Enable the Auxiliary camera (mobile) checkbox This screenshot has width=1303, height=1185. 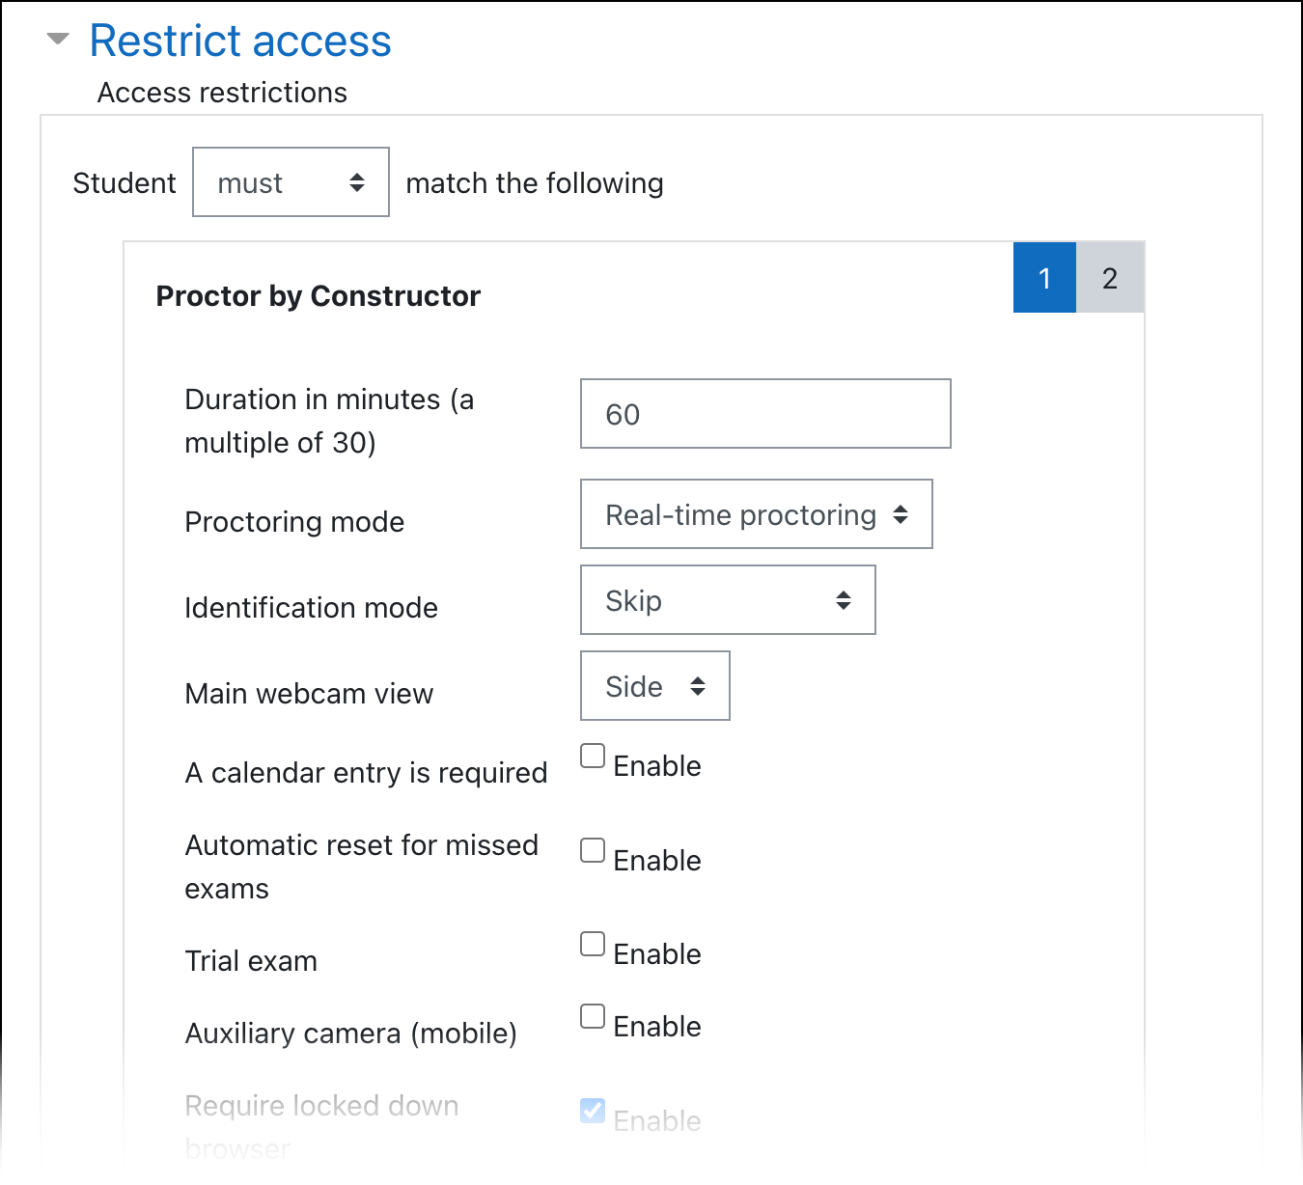(593, 1016)
